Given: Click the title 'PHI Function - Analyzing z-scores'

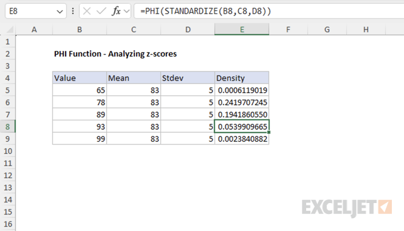Looking at the screenshot, I should coord(115,54).
